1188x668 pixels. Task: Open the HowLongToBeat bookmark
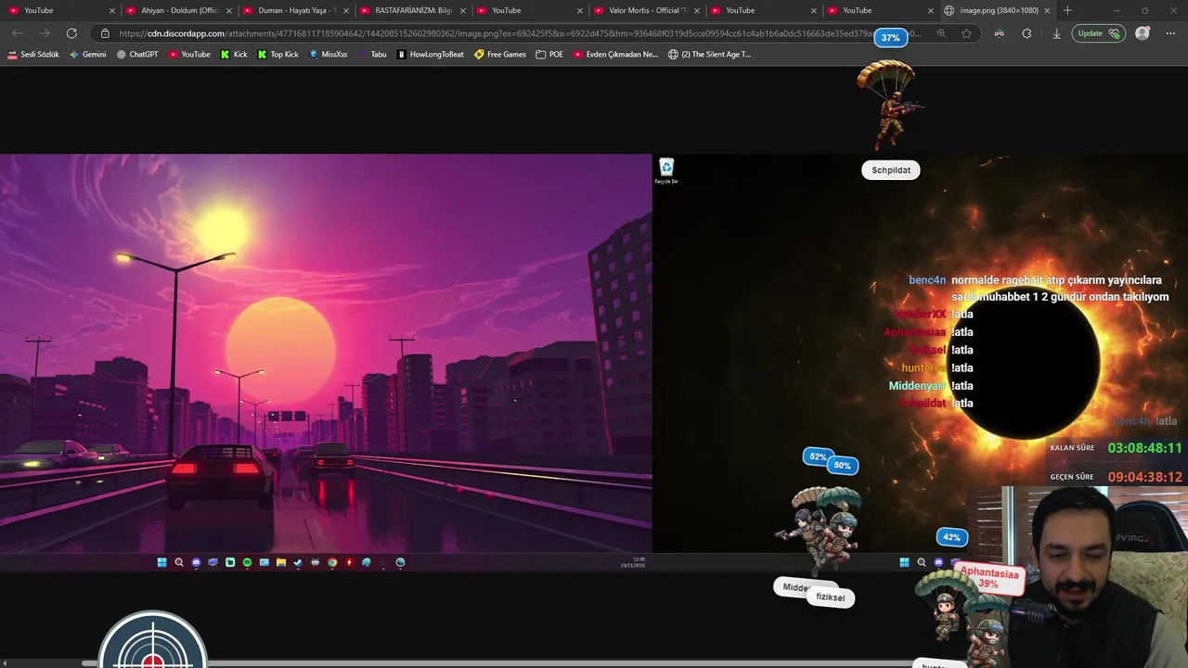coord(430,54)
